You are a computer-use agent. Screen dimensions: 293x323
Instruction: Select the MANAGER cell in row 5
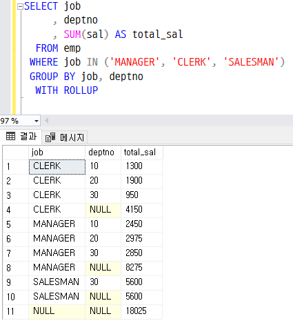pyautogui.click(x=57, y=224)
